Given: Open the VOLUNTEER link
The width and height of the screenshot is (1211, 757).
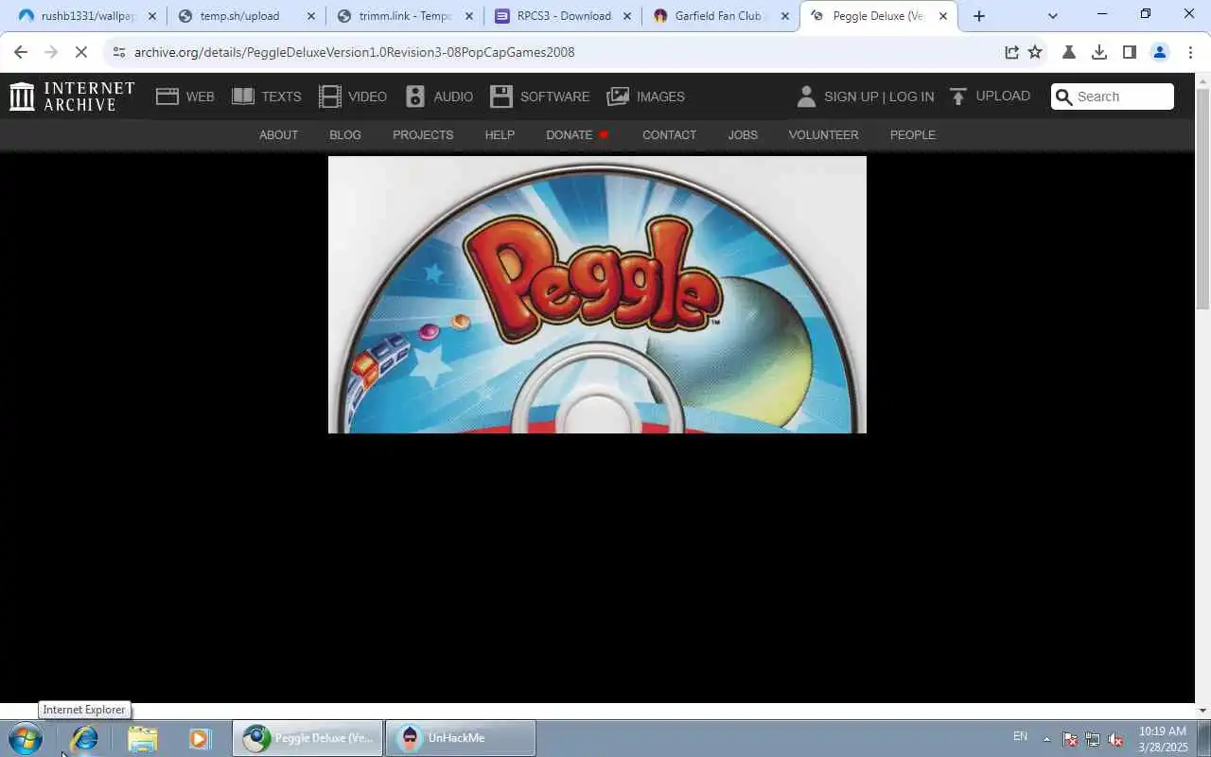Looking at the screenshot, I should [823, 135].
